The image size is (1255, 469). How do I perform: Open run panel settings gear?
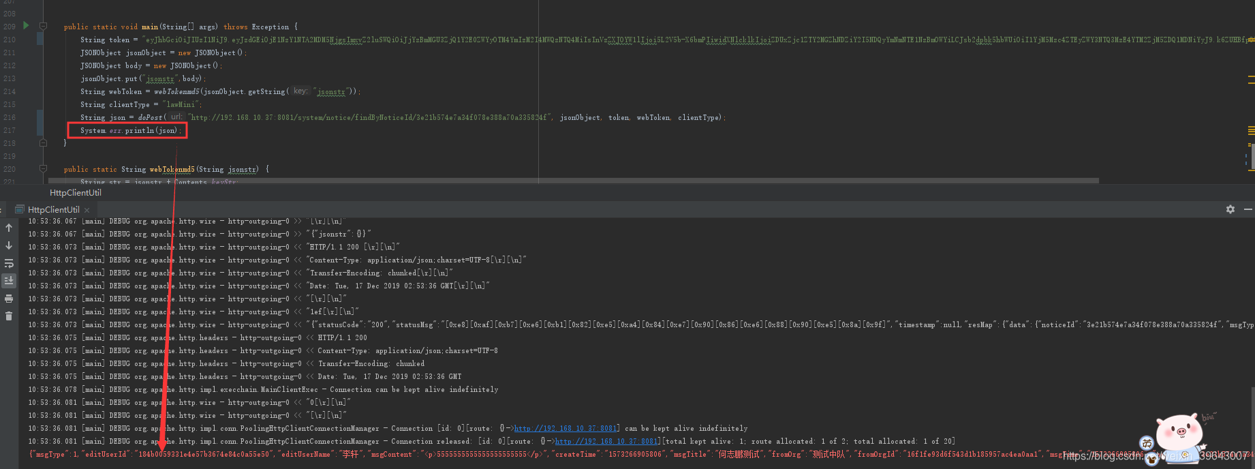click(1230, 209)
